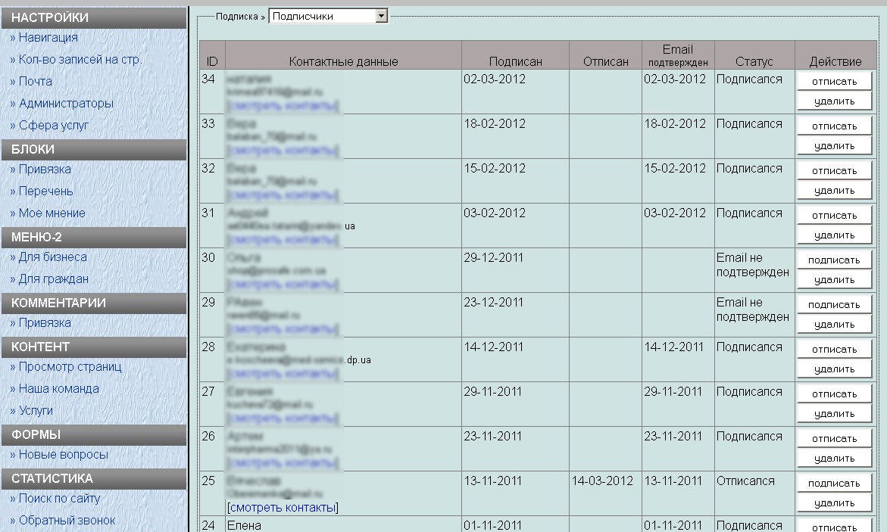Click status Отписался for ID 25
The width and height of the screenshot is (887, 532).
745,481
